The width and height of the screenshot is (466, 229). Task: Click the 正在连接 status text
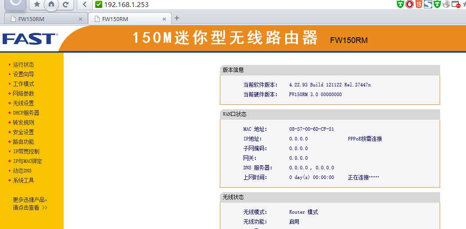[x=363, y=177]
